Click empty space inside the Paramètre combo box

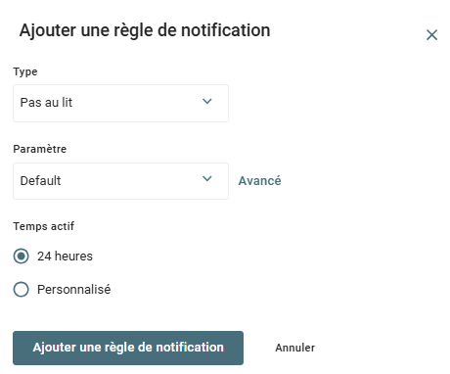coord(130,181)
